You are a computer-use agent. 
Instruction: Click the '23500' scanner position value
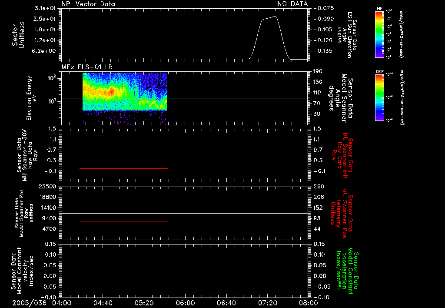tap(47, 186)
